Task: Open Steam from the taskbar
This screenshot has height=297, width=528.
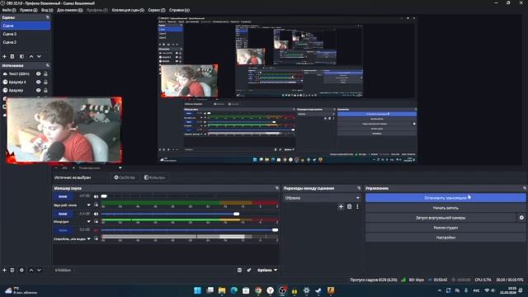Action: click(x=318, y=290)
